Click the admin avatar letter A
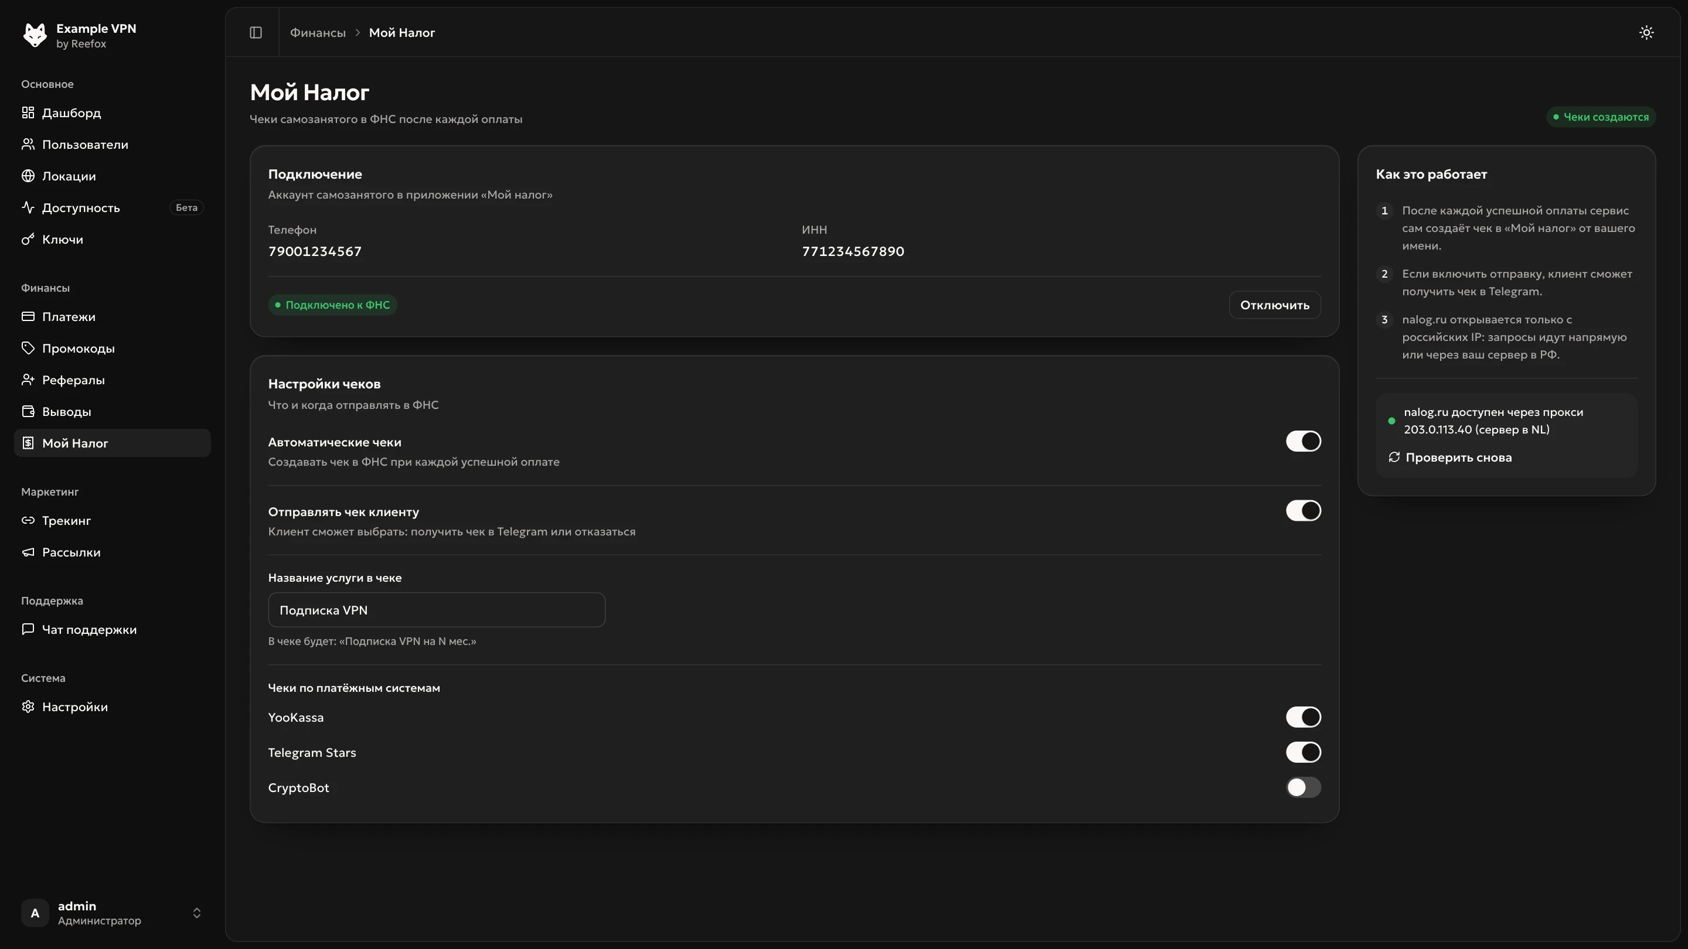 tap(35, 913)
